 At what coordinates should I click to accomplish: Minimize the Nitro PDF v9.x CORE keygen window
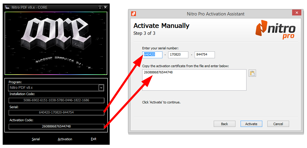(x=100, y=7)
